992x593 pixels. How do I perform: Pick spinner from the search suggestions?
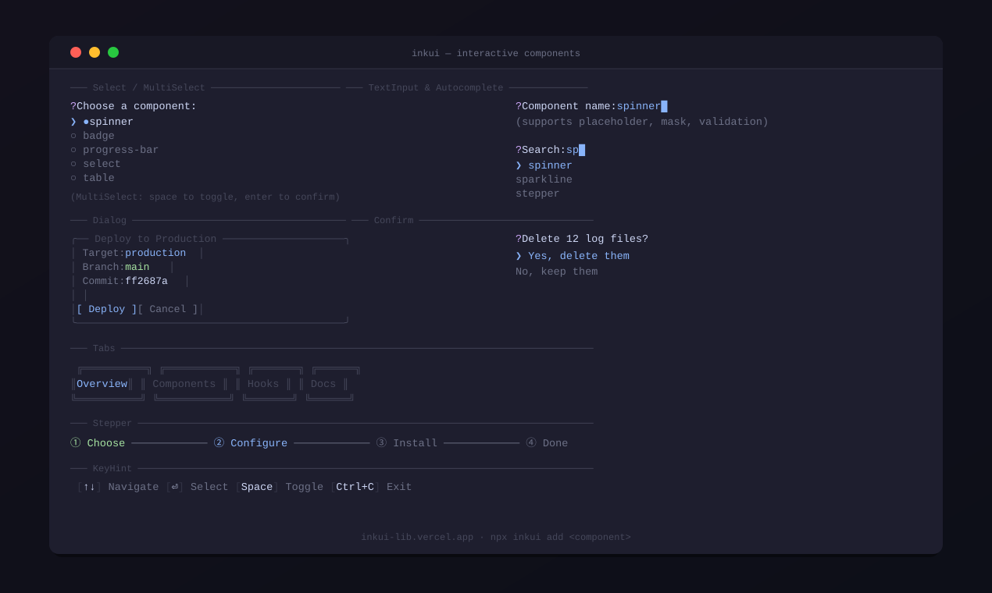coord(544,166)
